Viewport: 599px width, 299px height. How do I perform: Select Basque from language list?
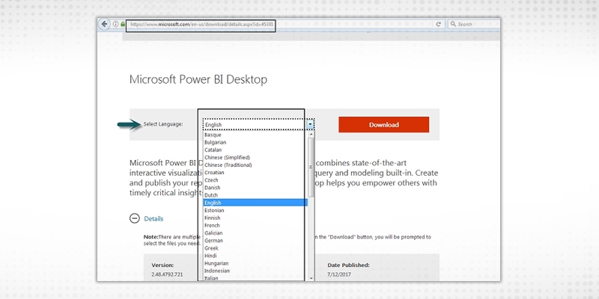pyautogui.click(x=255, y=135)
